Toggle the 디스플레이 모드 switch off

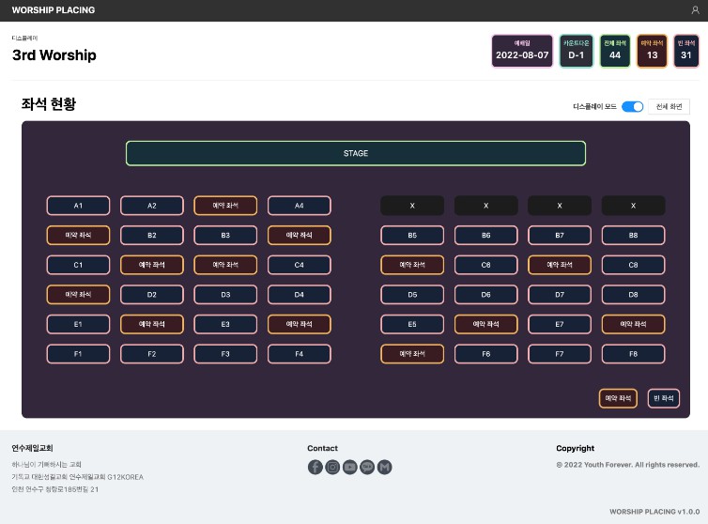[632, 107]
